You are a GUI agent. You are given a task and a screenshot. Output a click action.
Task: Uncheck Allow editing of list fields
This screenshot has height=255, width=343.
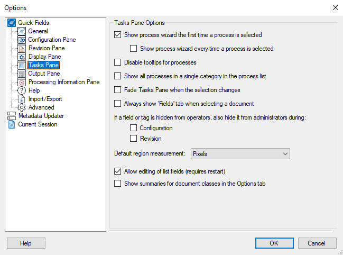(x=117, y=171)
